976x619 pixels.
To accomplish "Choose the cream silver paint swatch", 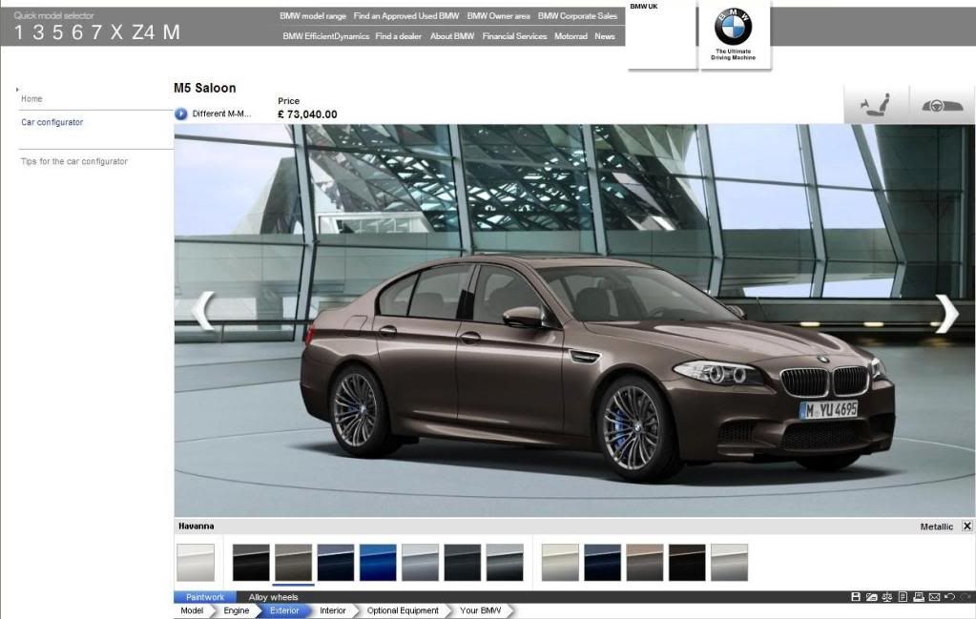I will click(560, 563).
